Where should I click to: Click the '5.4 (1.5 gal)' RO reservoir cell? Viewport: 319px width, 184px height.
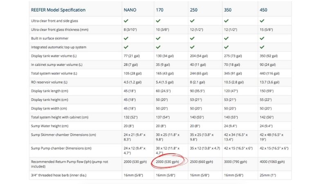coord(164,82)
